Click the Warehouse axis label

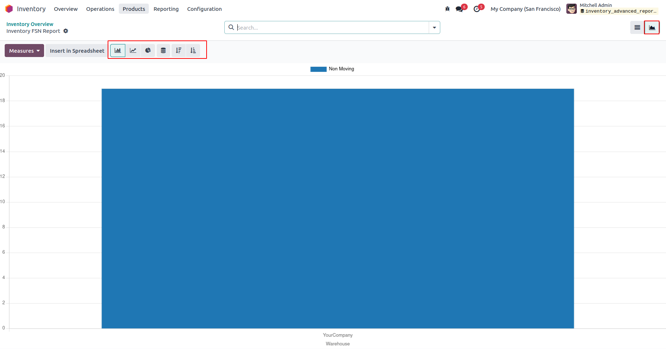click(338, 344)
